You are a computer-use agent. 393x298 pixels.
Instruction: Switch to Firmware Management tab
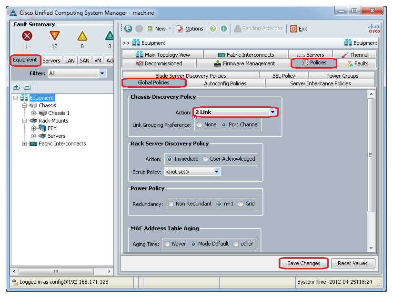[244, 63]
